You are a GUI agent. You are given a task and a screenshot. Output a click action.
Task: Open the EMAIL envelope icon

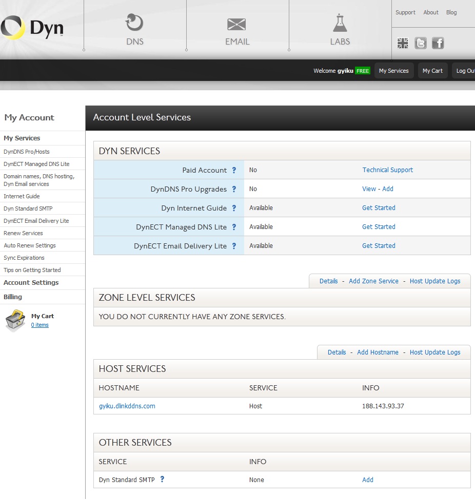[236, 24]
